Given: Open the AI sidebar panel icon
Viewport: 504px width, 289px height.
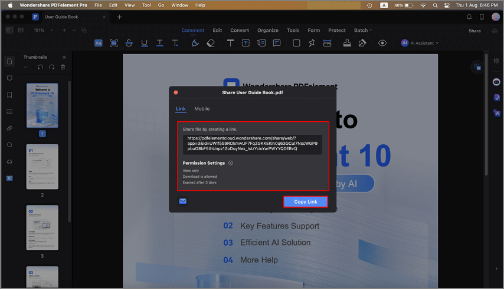Looking at the screenshot, I should (x=9, y=178).
